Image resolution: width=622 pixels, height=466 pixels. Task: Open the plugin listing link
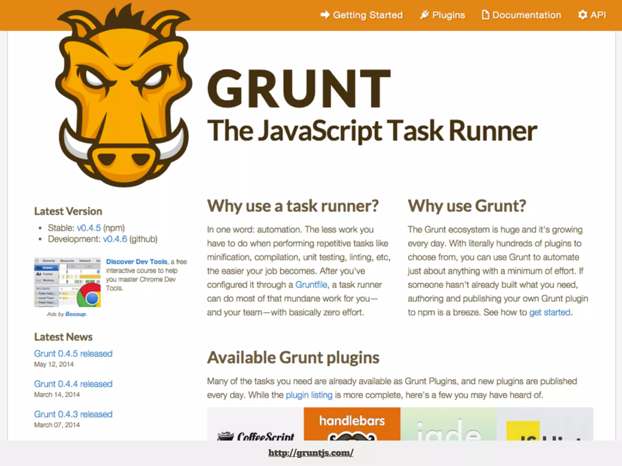[x=309, y=395]
